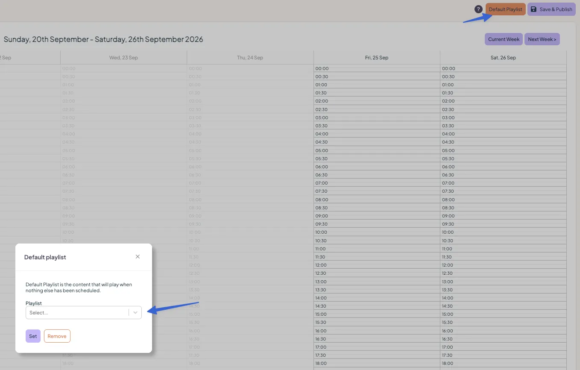Choose the 13:30 slot on Saturday

click(x=503, y=290)
